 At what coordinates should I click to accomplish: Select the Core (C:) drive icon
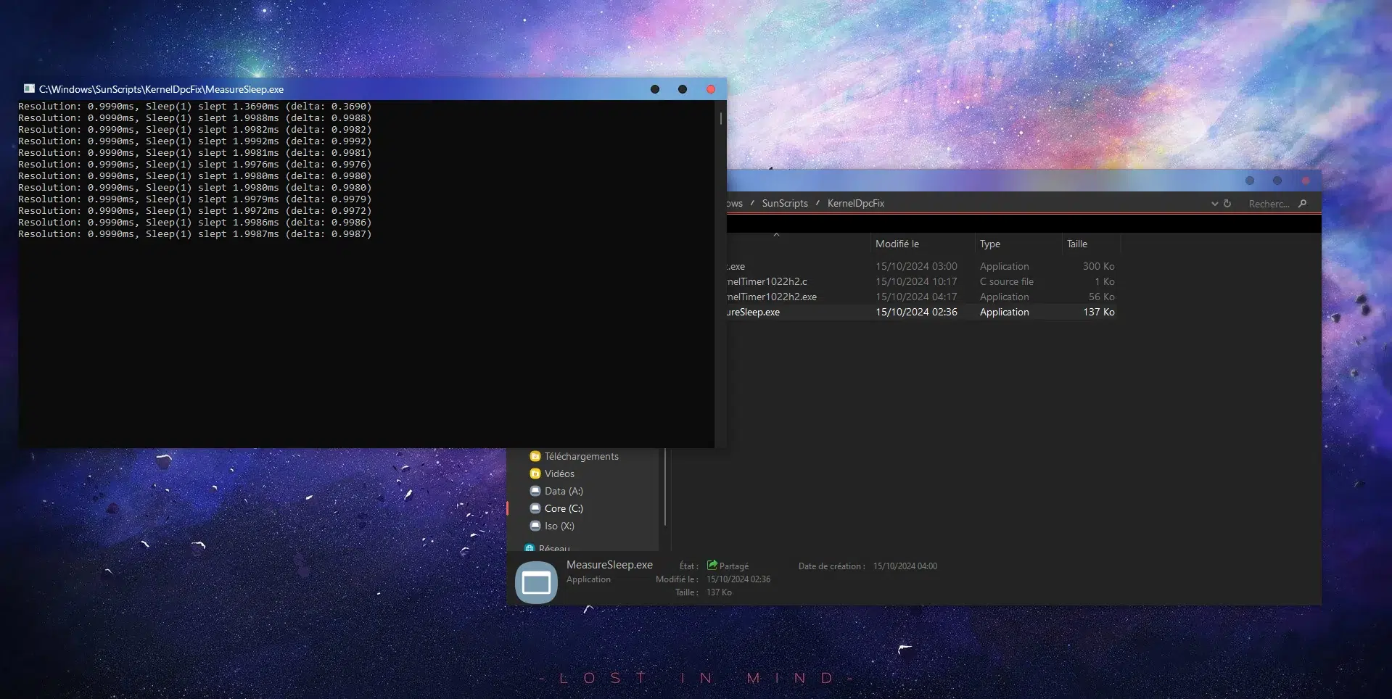click(x=535, y=508)
